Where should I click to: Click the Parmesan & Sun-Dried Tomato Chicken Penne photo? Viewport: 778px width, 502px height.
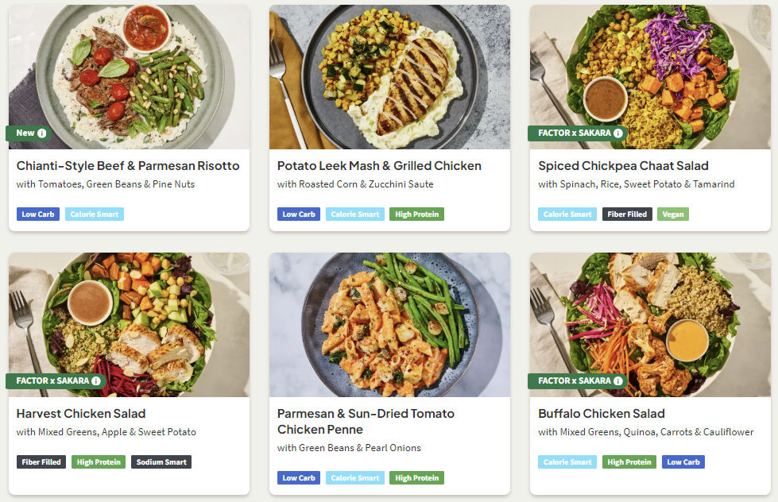click(x=389, y=324)
